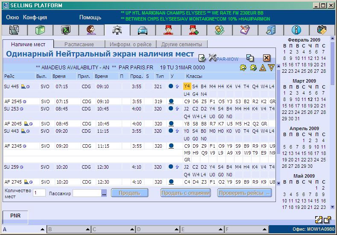337x235 pixels.
Task: Click the Количество мест input field
Action: pyautogui.click(x=39, y=193)
